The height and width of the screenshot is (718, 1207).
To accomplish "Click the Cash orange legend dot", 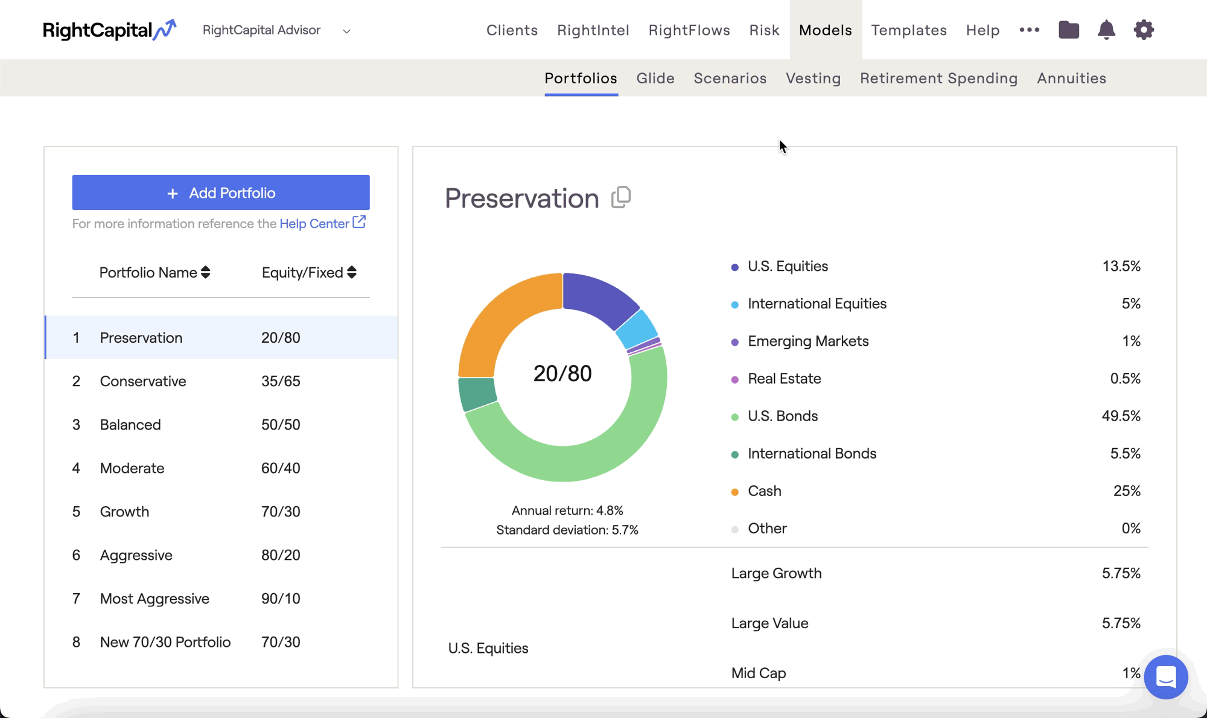I will (734, 492).
